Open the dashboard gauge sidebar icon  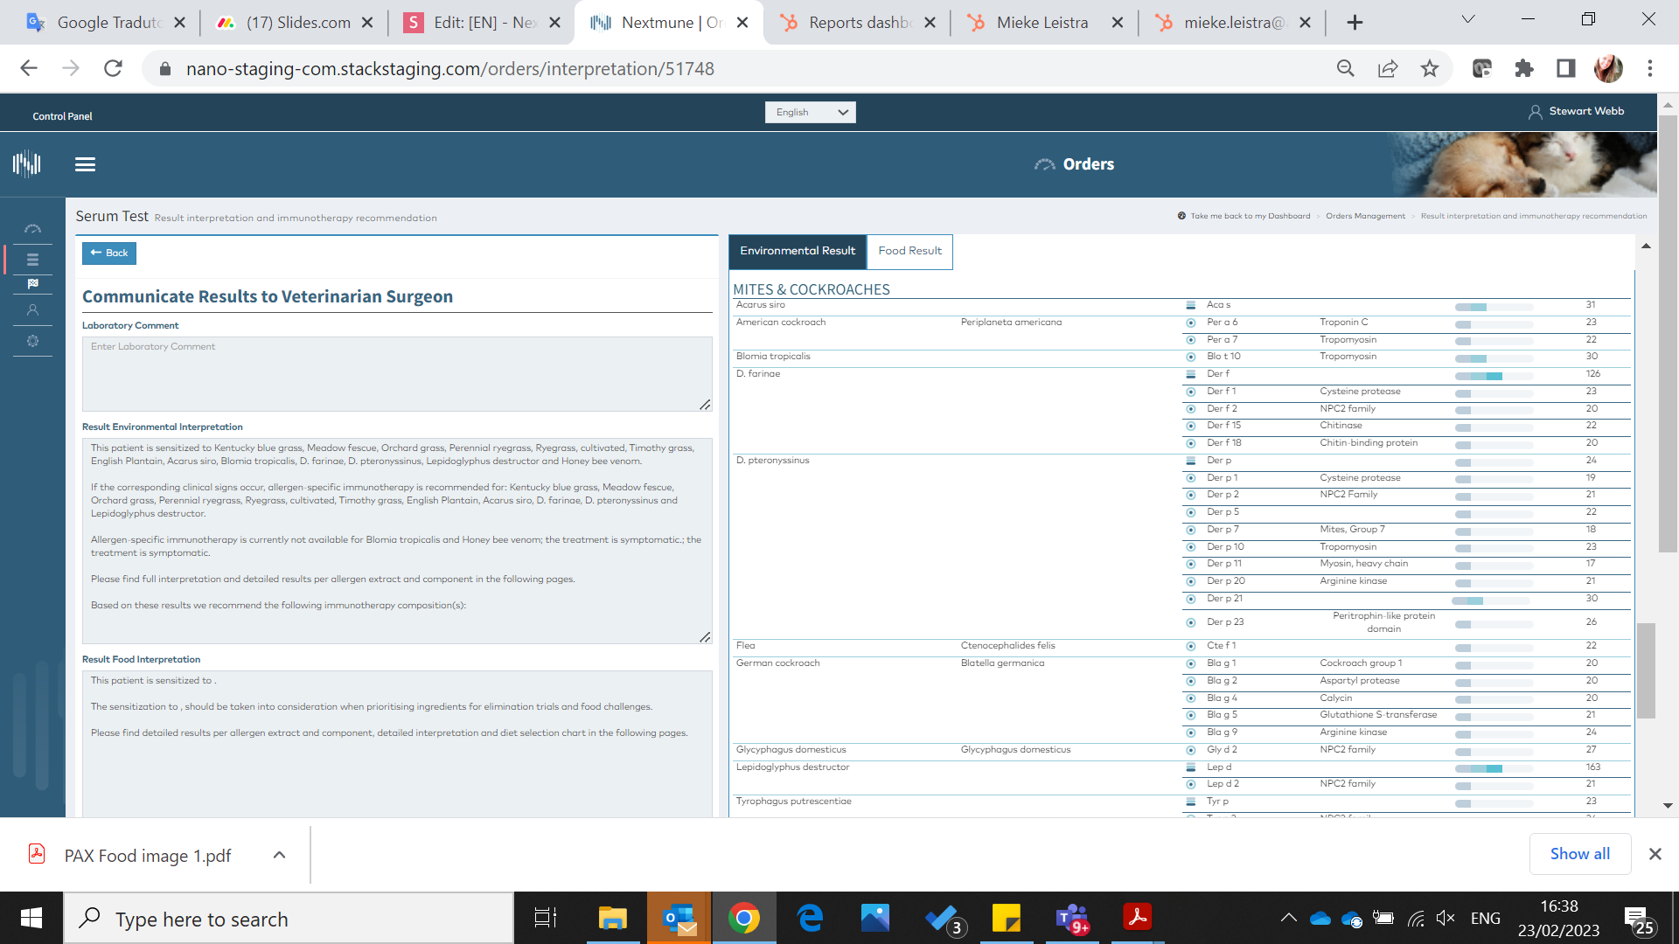click(x=32, y=229)
